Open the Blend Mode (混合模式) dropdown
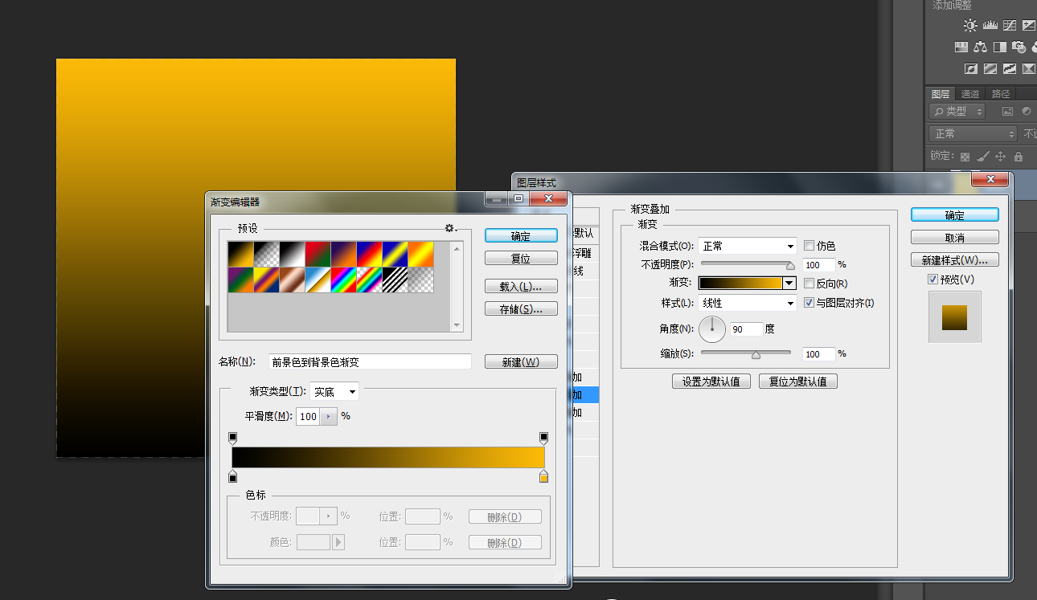Image resolution: width=1037 pixels, height=600 pixels. (x=747, y=246)
